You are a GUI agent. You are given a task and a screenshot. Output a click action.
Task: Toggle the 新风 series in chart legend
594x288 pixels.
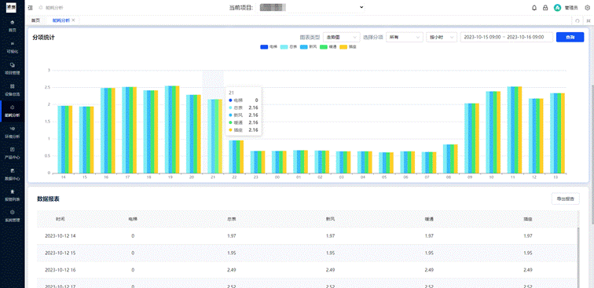tap(308, 47)
